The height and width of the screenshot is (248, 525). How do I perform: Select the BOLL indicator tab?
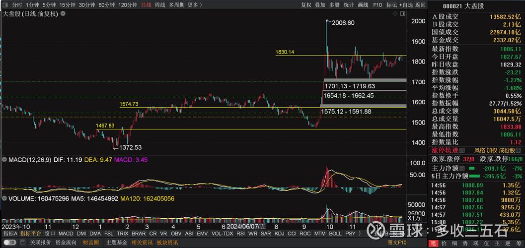[x=335, y=233]
